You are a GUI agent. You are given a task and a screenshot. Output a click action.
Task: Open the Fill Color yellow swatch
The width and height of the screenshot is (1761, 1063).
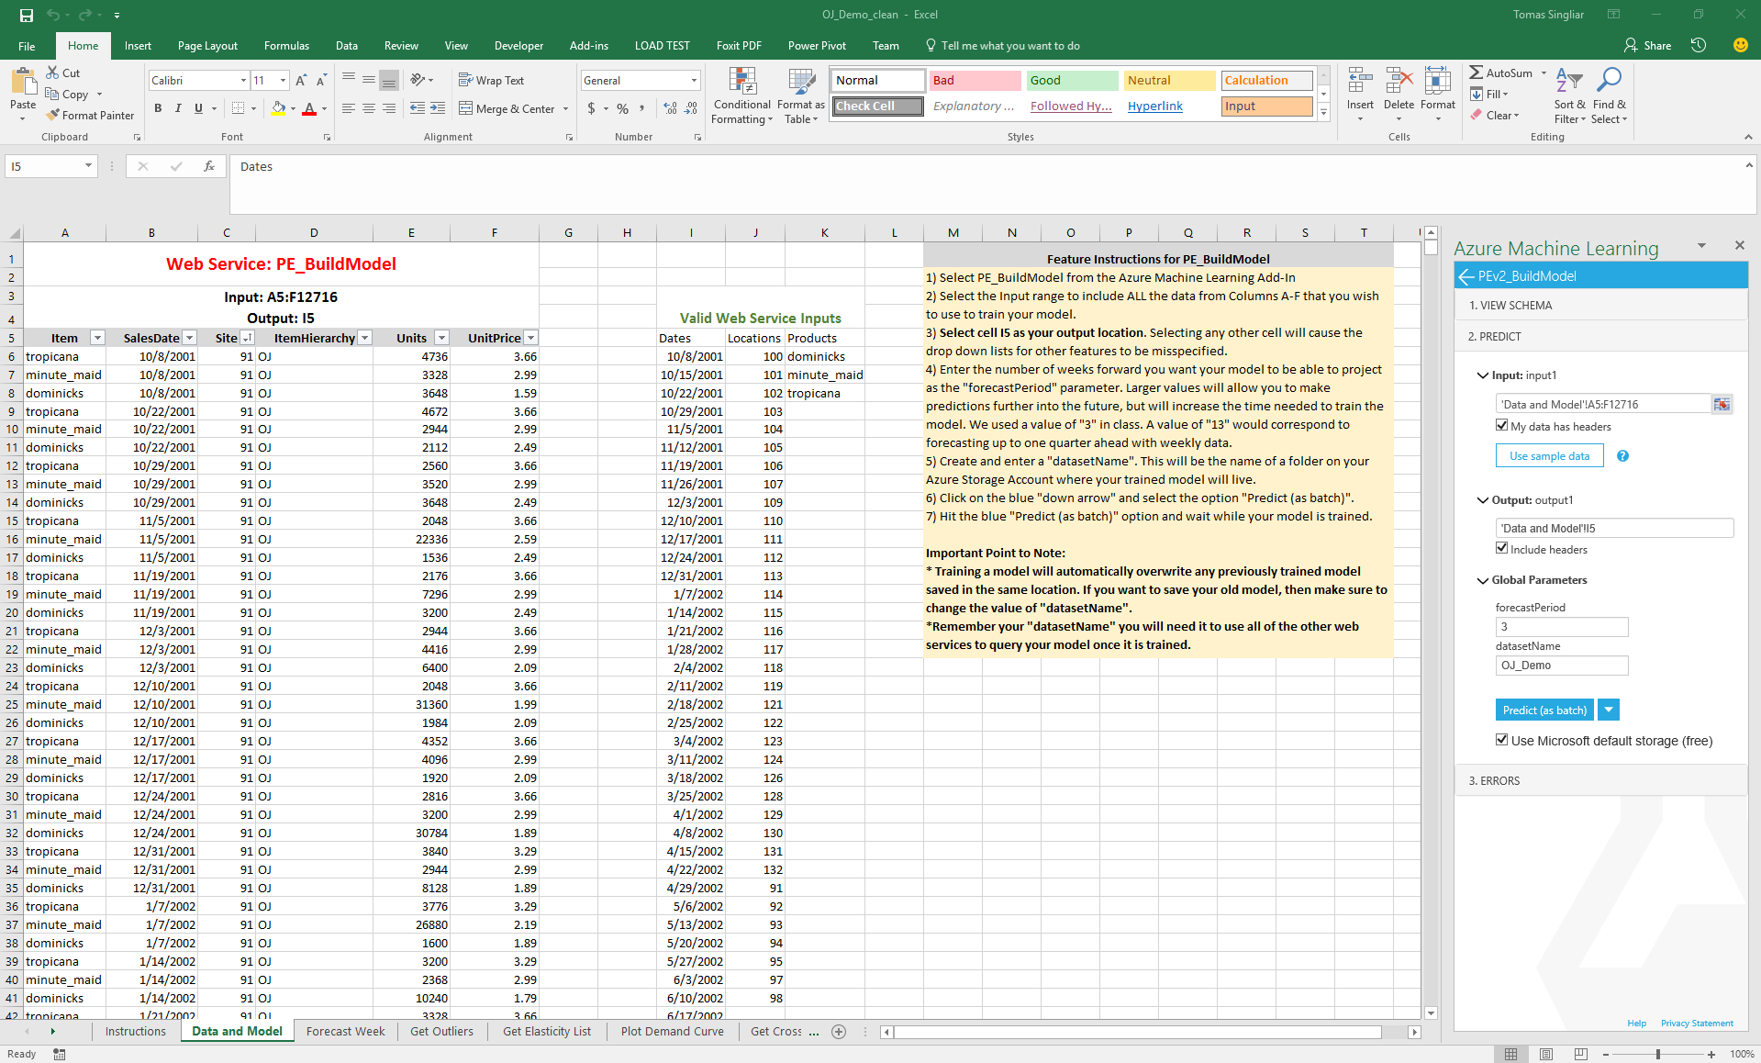[x=278, y=108]
